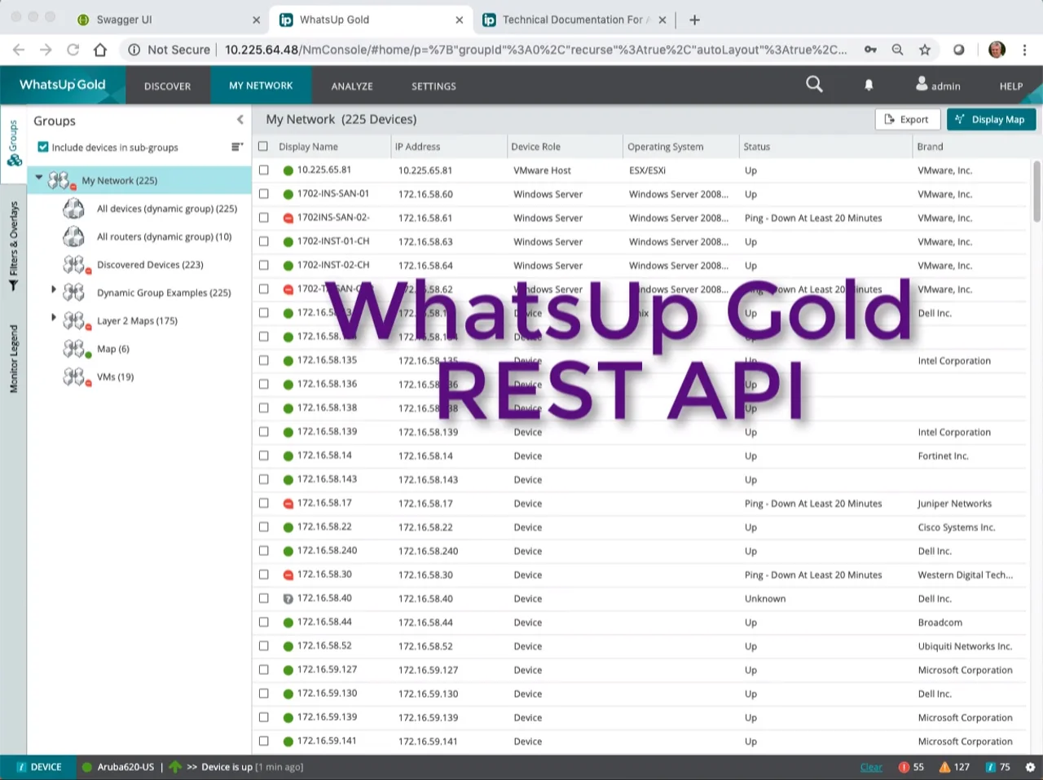Image resolution: width=1043 pixels, height=780 pixels.
Task: Click green status icon for 10.225.65.81
Action: tap(288, 170)
